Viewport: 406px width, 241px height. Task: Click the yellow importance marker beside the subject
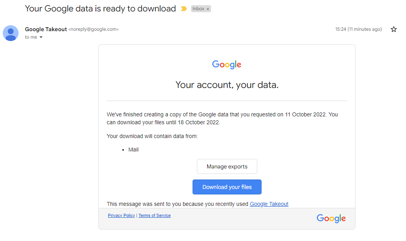point(183,8)
